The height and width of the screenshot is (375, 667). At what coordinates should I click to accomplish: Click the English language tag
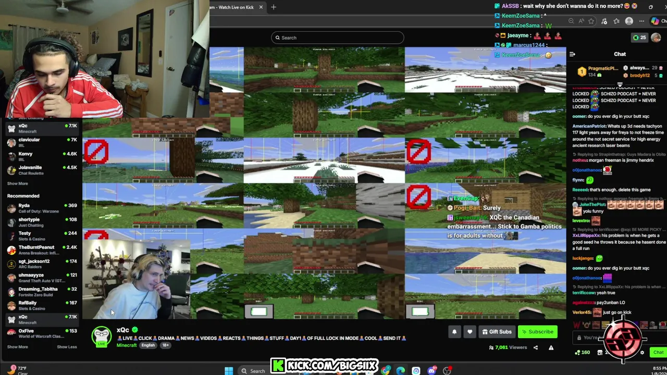(148, 345)
